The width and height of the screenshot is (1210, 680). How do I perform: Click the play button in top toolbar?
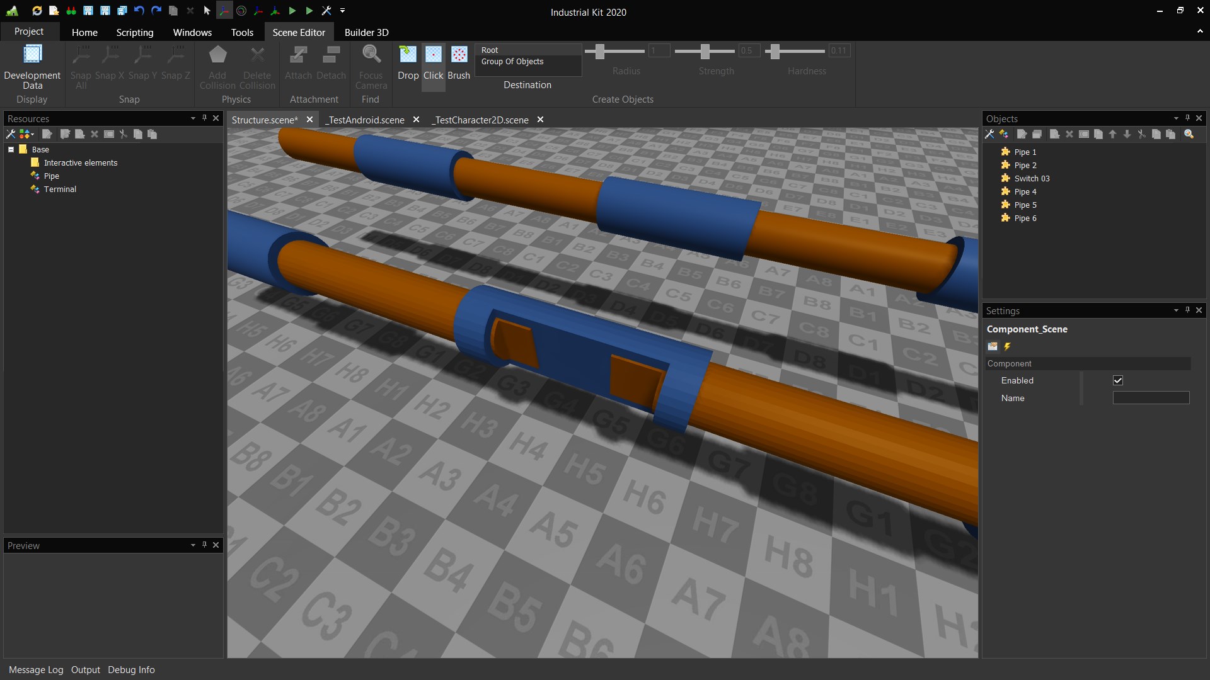tap(292, 11)
